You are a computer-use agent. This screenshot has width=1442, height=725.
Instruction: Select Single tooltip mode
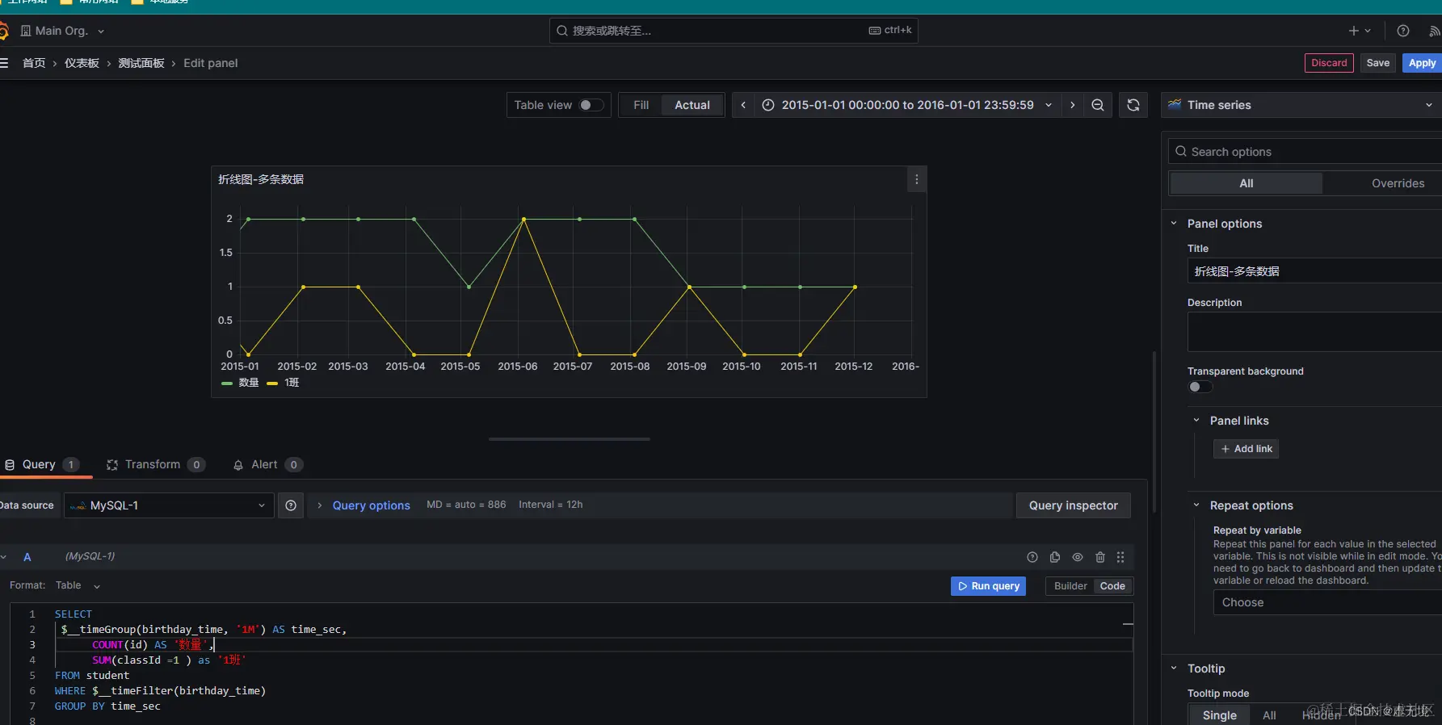tap(1219, 715)
